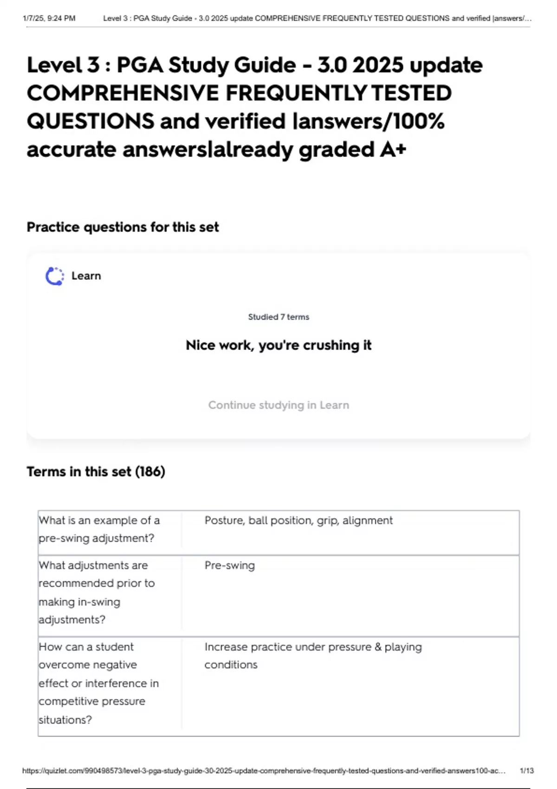
Task: Click the 'Level 3 : PGA Study Guide' title line
Action: click(254, 65)
